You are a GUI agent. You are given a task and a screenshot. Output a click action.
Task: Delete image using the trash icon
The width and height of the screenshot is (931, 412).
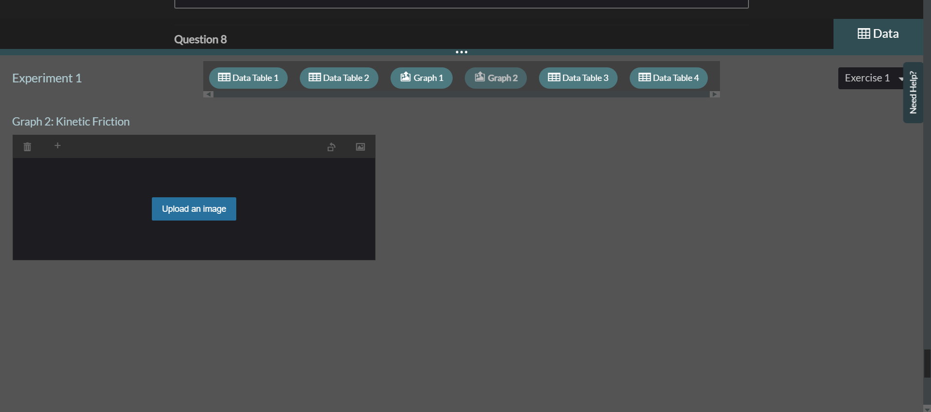point(27,146)
